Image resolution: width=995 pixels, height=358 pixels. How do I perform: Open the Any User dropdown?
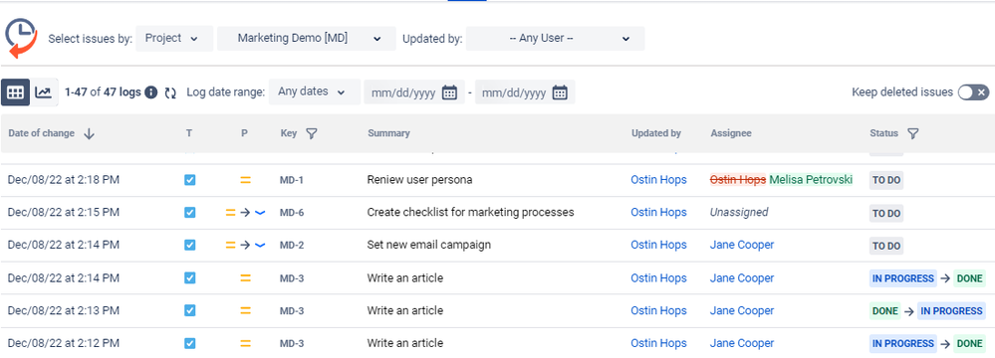555,39
